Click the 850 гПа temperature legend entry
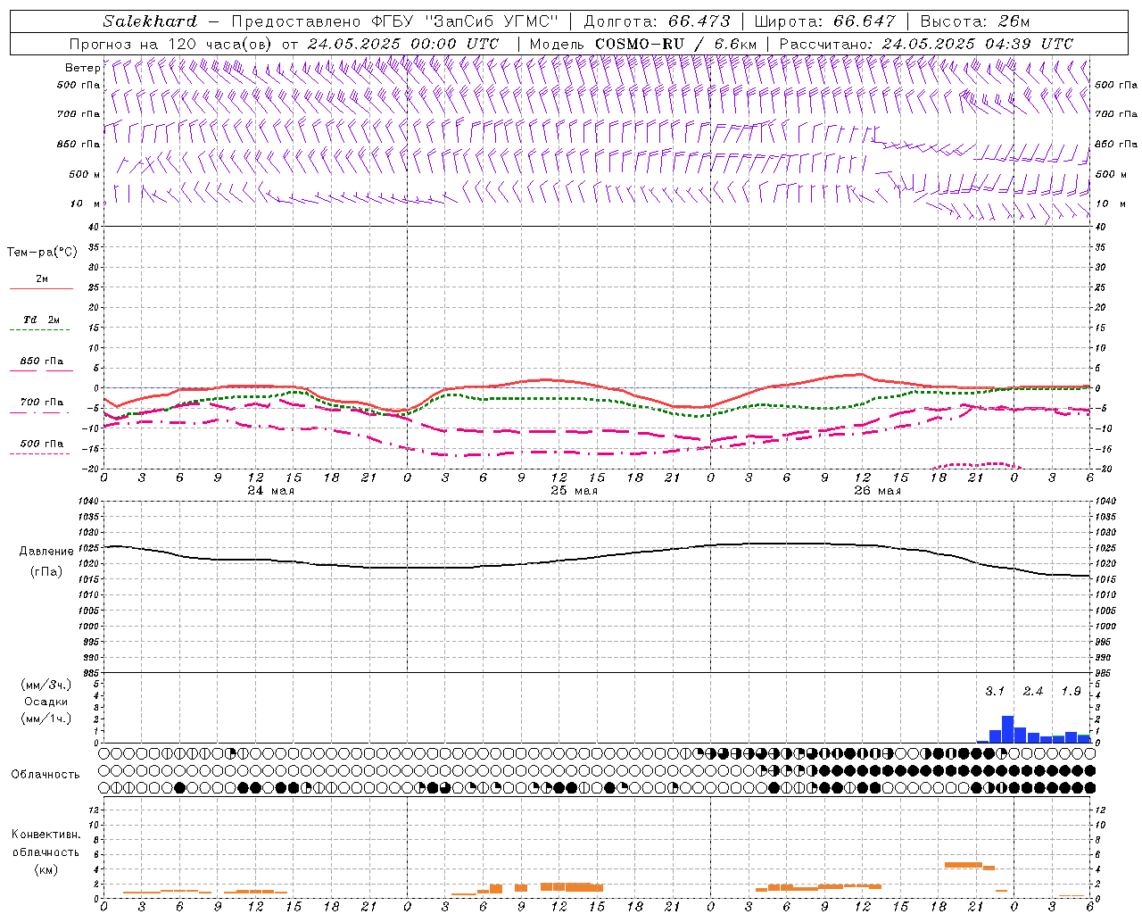 pyautogui.click(x=41, y=361)
